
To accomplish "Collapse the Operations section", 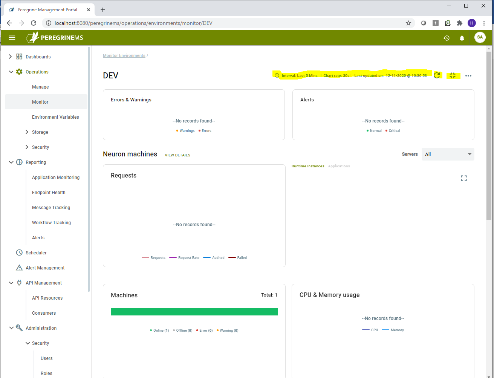I will click(x=11, y=72).
